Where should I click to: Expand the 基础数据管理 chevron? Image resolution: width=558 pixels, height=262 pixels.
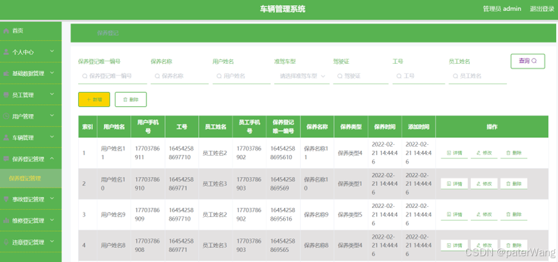pyautogui.click(x=52, y=73)
